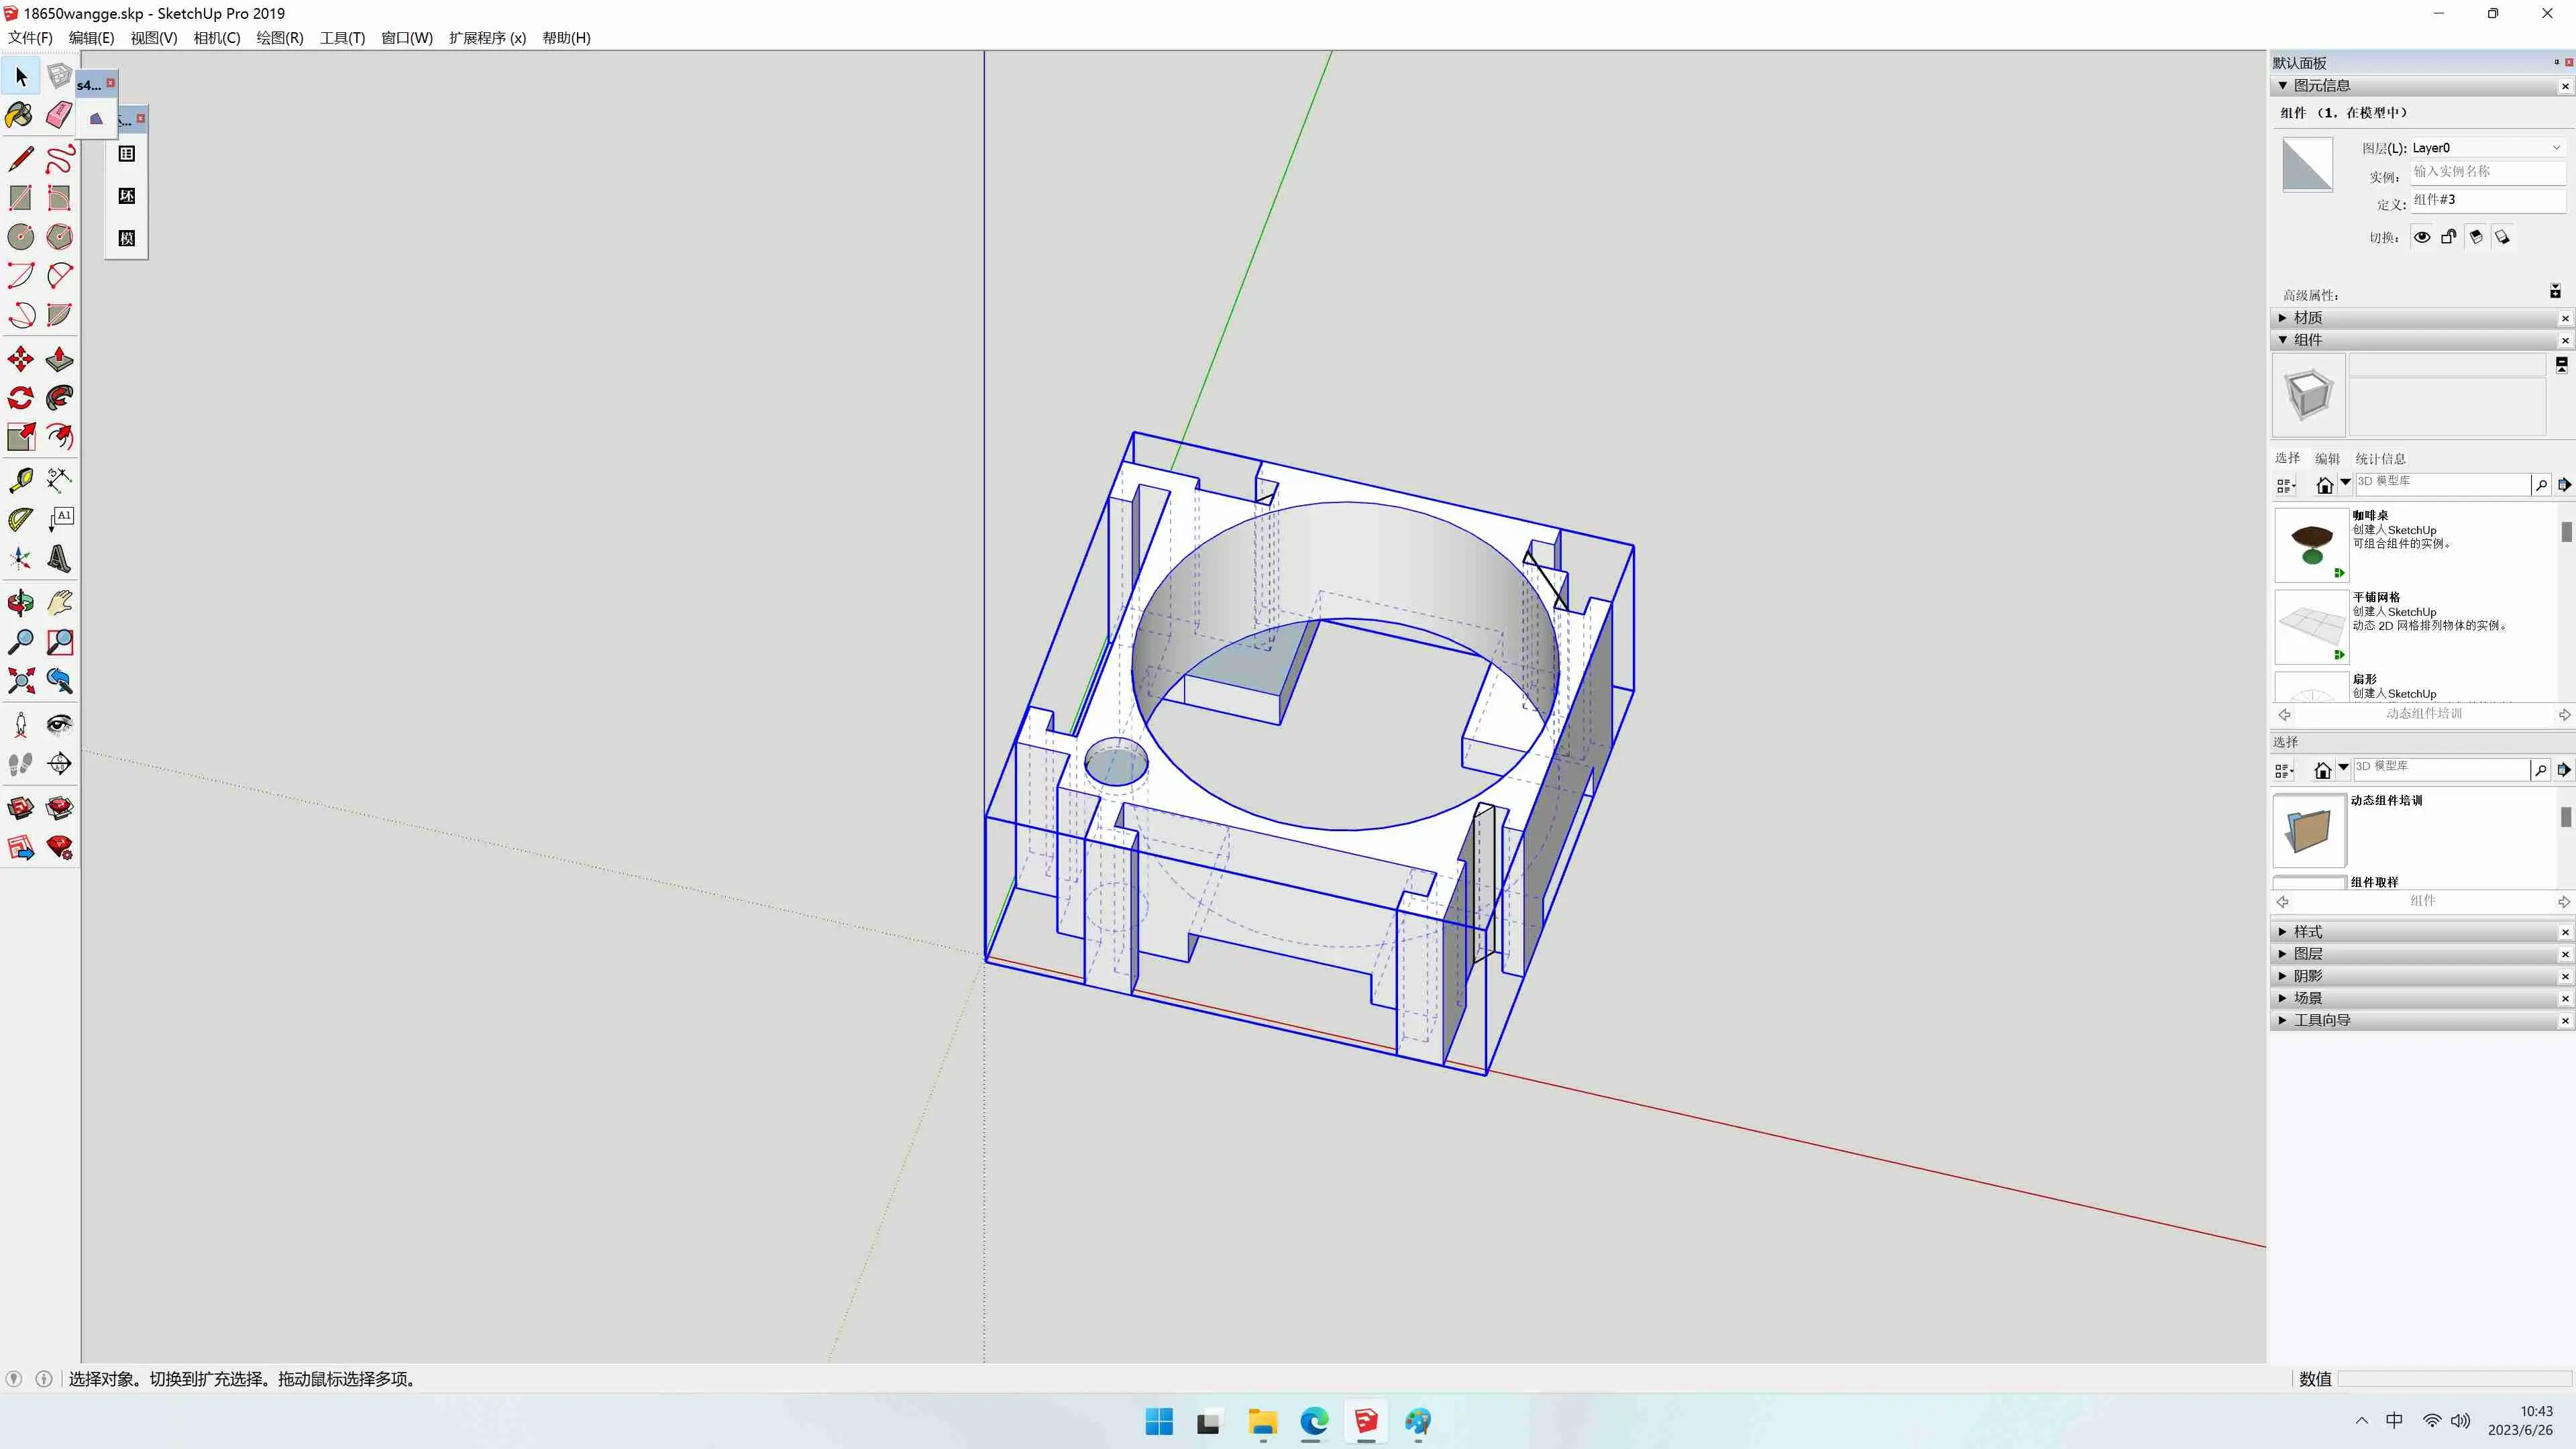Switch to the 统计信息 tab

2380,459
